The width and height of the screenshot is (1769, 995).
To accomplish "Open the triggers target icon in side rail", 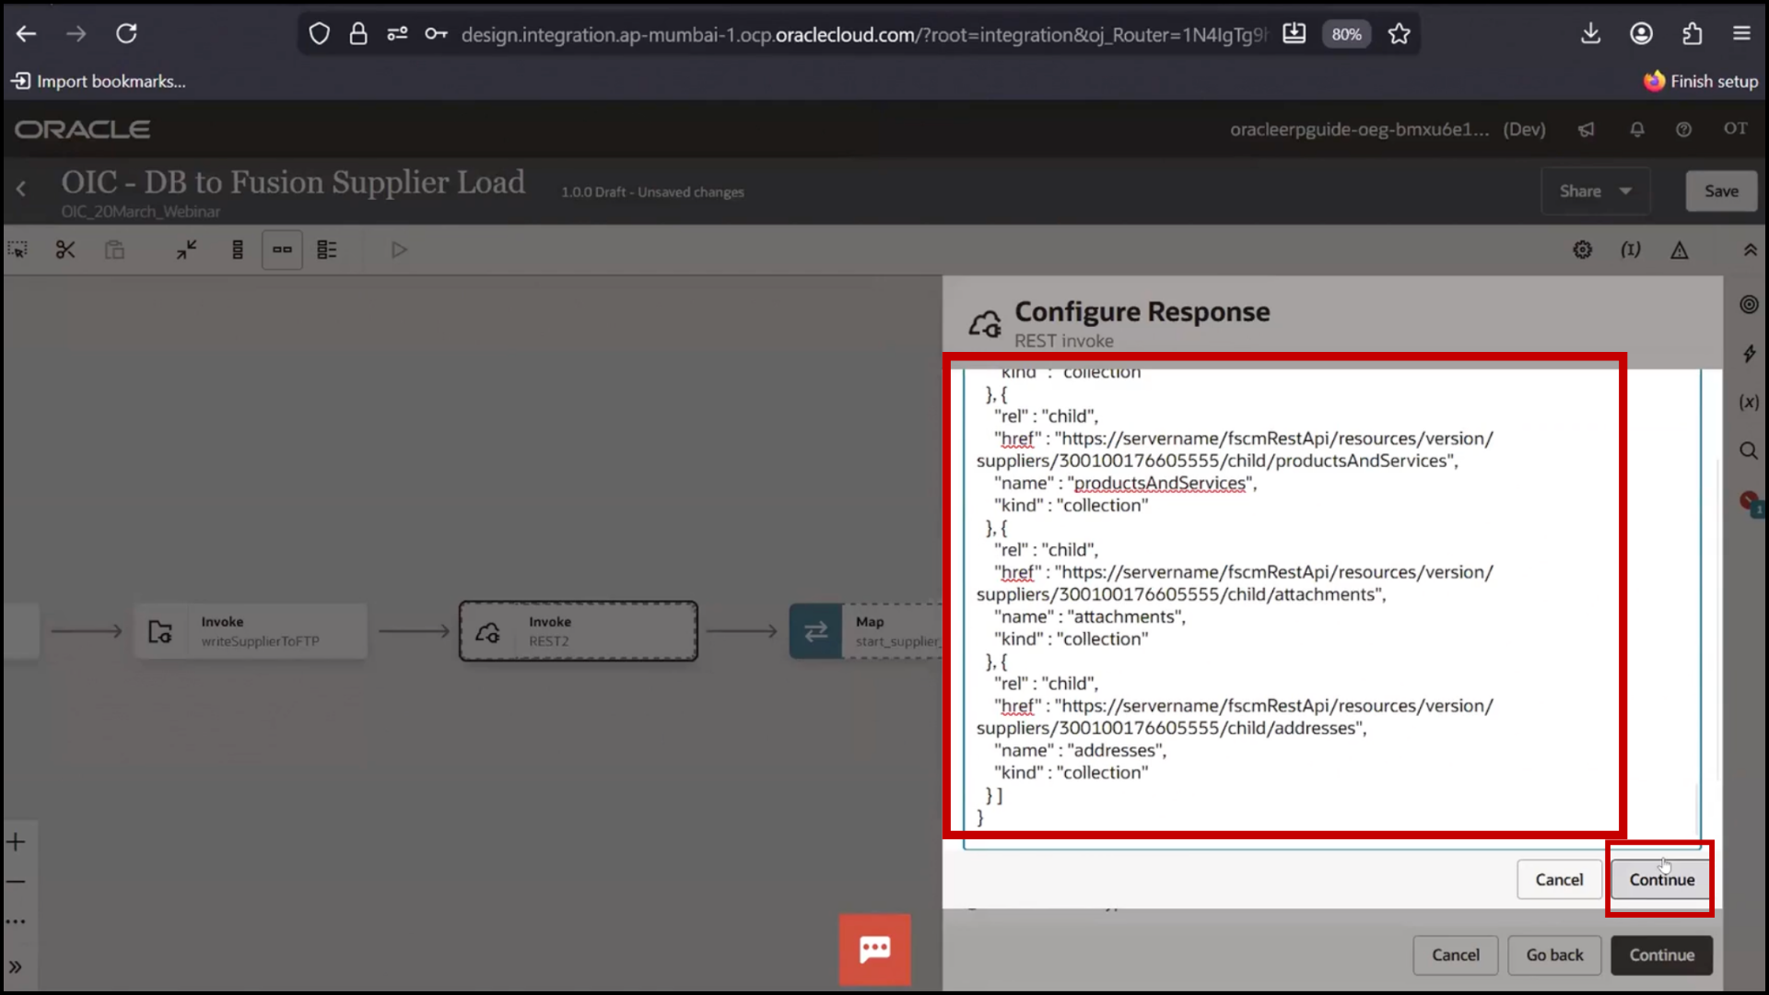I will (1749, 304).
